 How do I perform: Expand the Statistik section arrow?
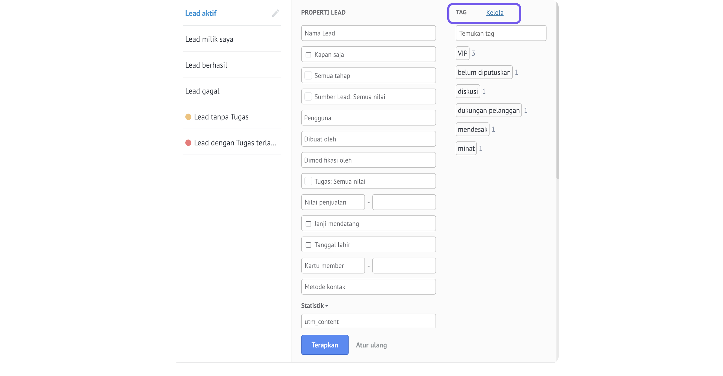326,306
